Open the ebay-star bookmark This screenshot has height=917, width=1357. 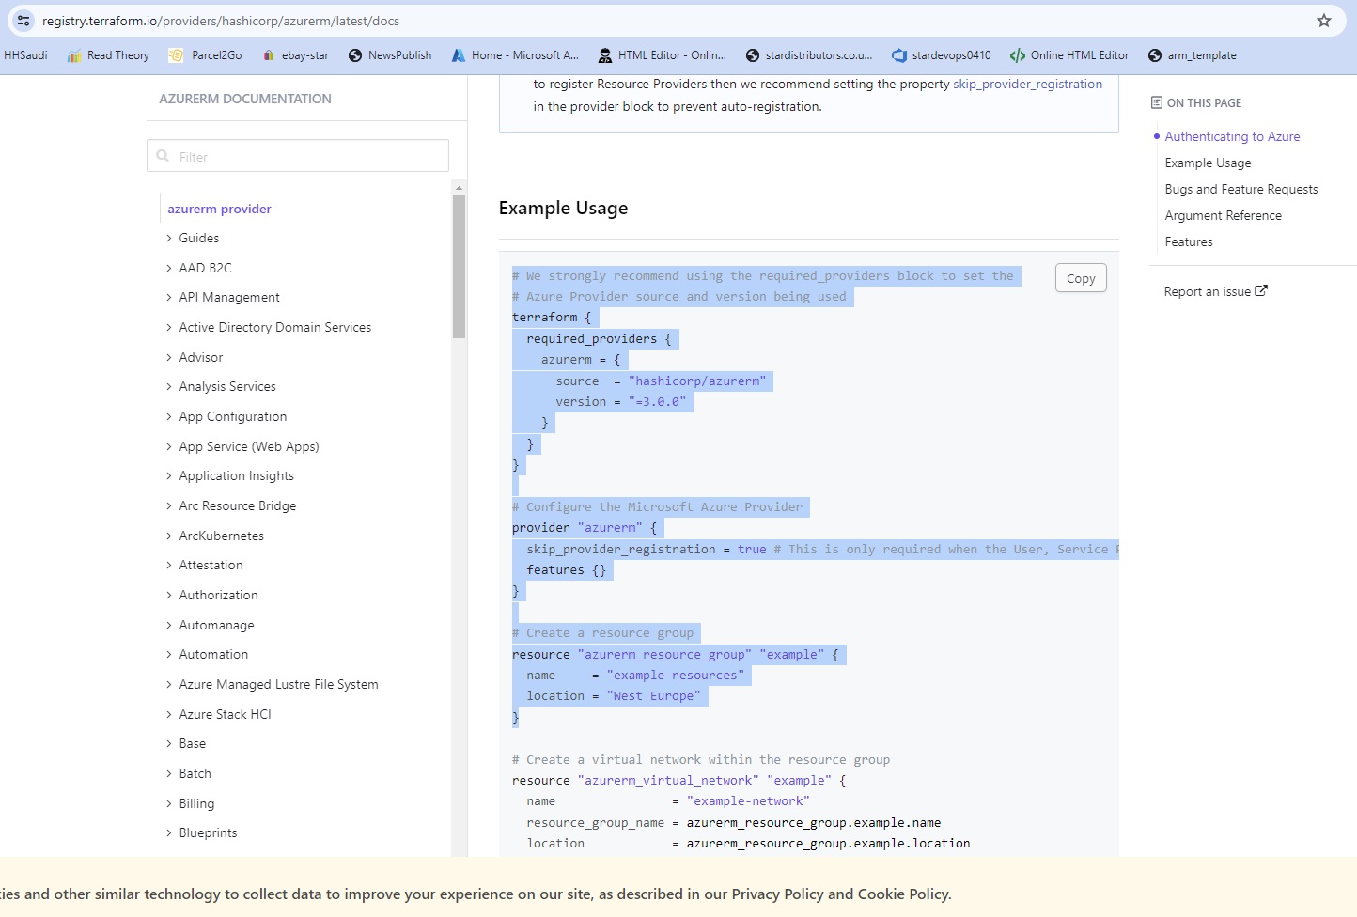(x=295, y=55)
